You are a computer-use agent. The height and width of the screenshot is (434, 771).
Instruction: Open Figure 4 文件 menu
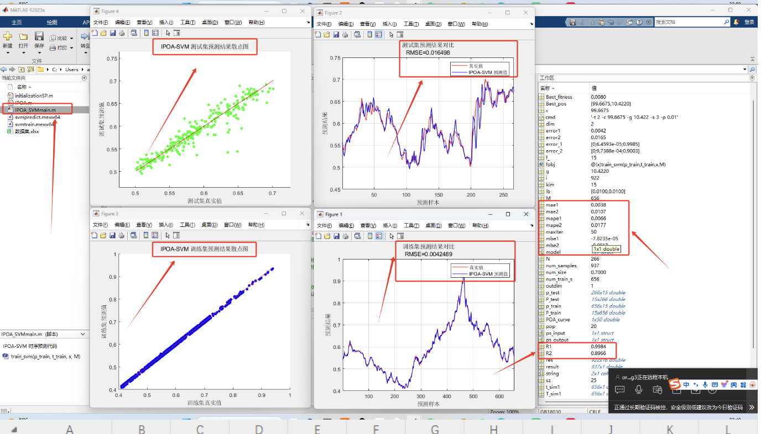coord(101,23)
